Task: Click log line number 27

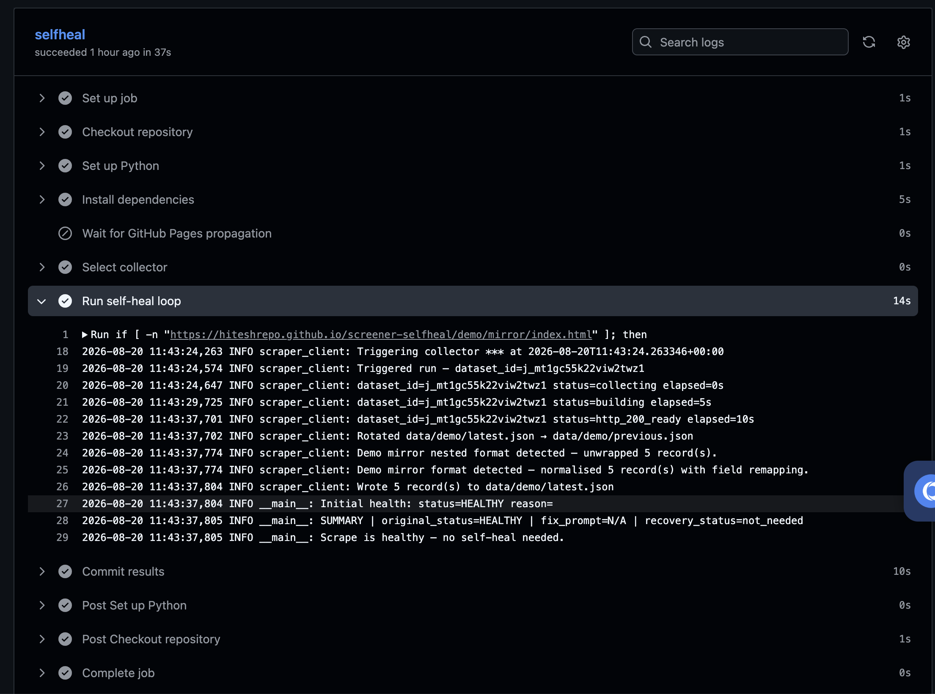Action: click(62, 504)
